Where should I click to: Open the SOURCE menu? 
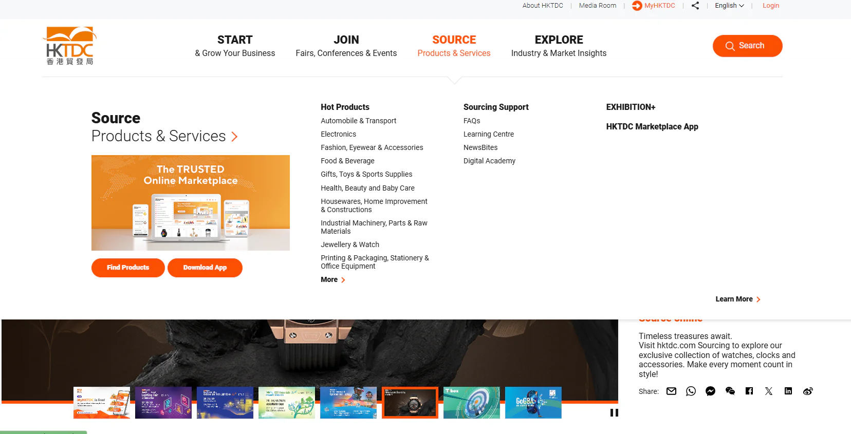pos(454,46)
